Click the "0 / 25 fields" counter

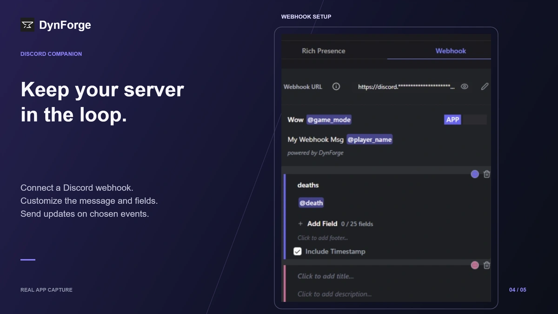point(357,224)
